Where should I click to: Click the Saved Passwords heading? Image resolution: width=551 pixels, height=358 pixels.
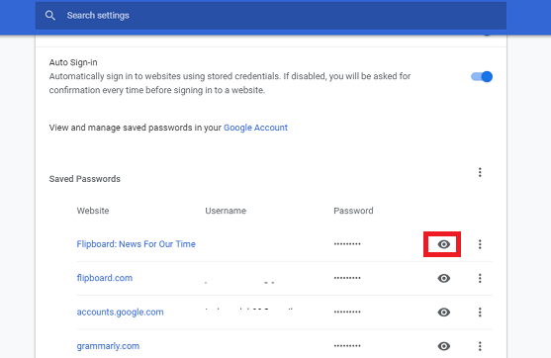click(85, 179)
